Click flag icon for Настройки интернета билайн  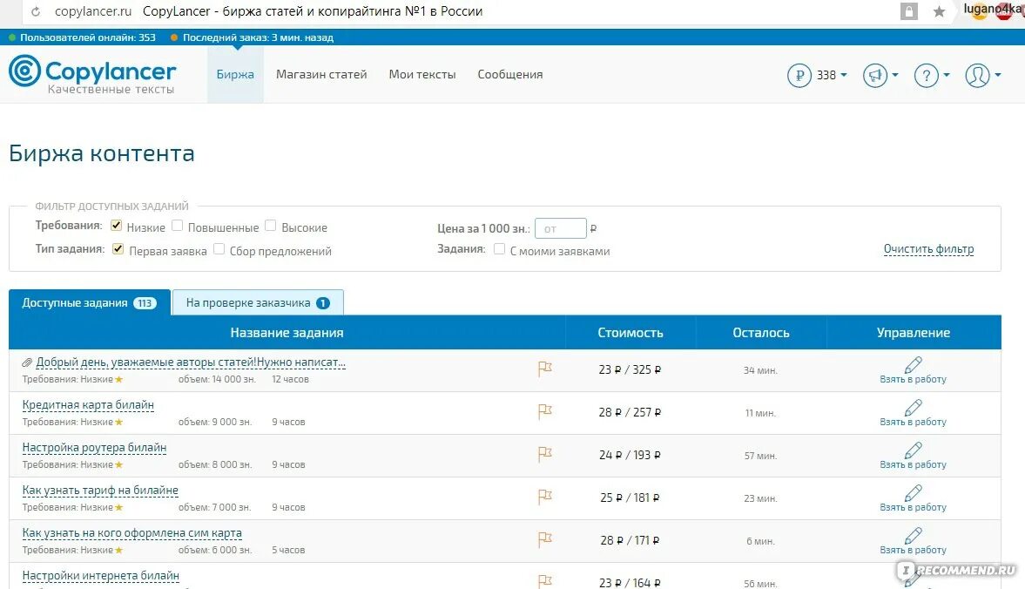pos(544,582)
